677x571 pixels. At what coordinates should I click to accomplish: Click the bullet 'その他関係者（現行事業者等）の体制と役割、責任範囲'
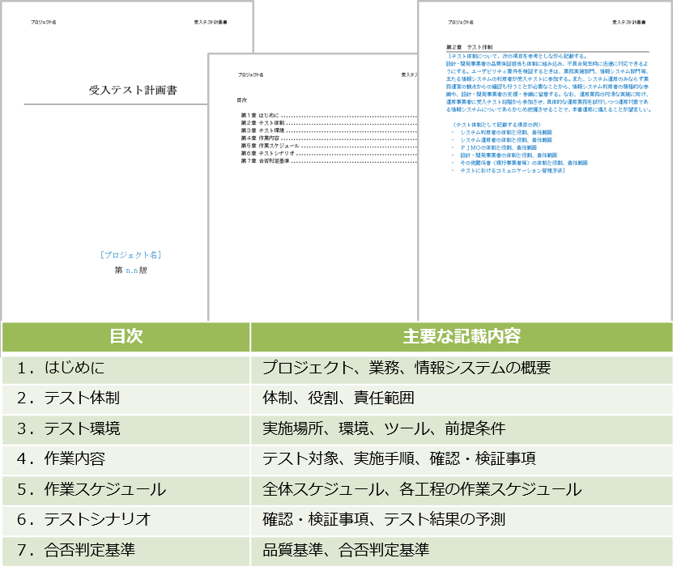tap(524, 164)
